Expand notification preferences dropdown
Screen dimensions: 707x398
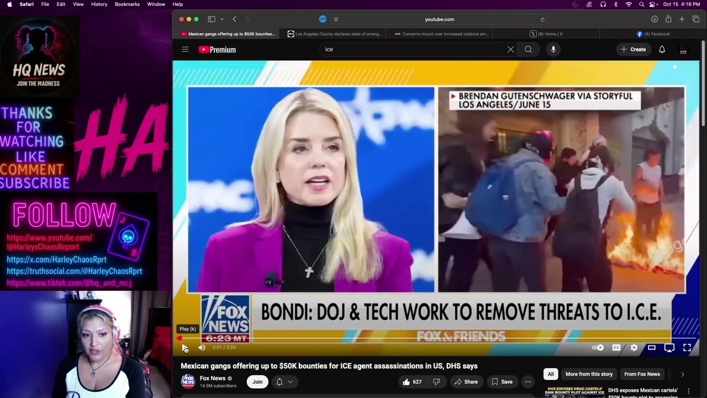(x=284, y=381)
